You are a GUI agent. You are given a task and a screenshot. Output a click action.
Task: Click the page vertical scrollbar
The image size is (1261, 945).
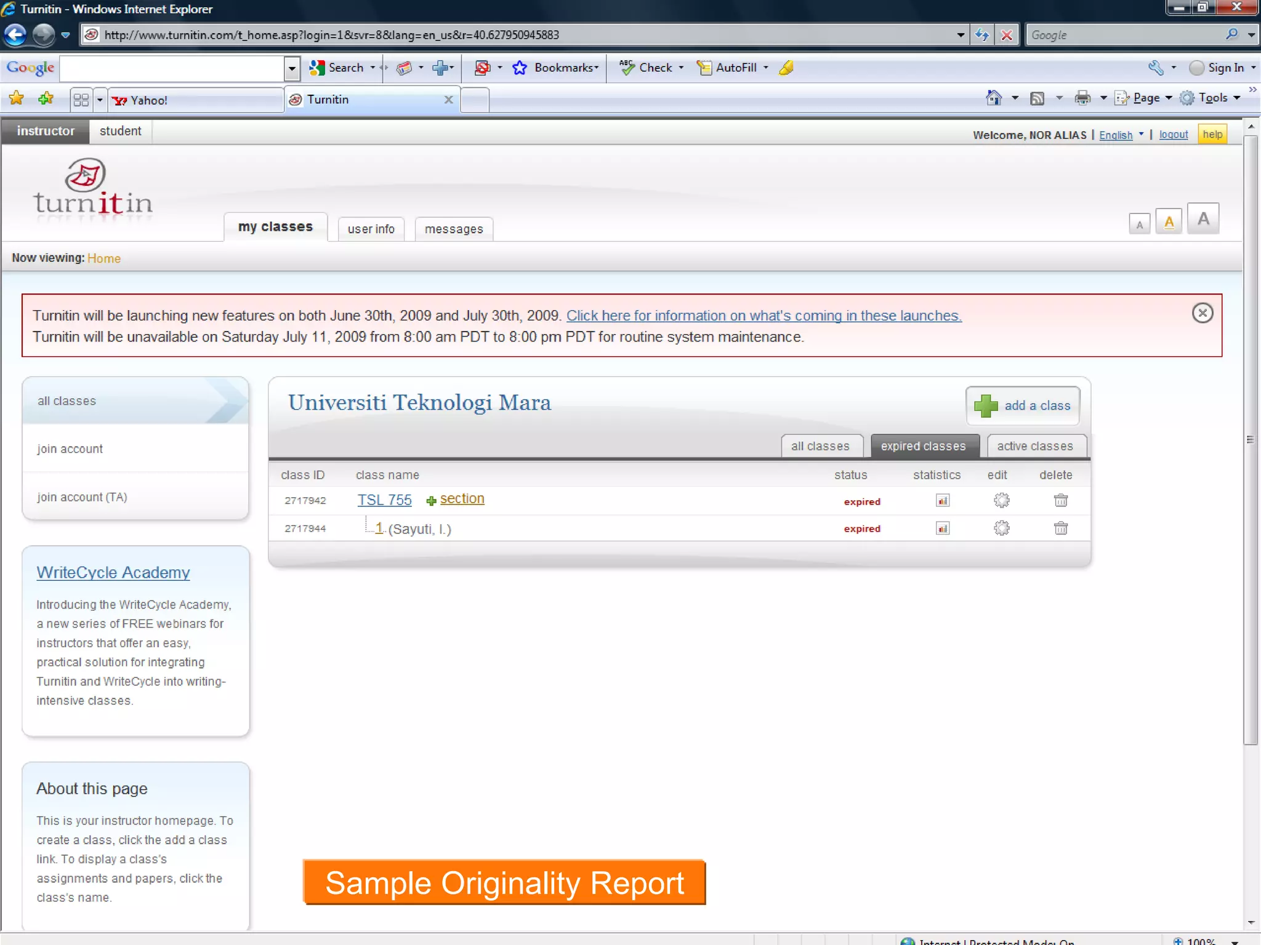click(x=1250, y=439)
